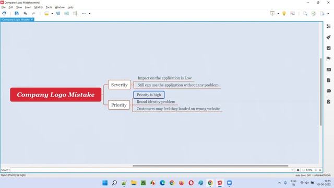Click the Export icon in the toolbar
This screenshot has height=188, width=334.
click(x=322, y=14)
